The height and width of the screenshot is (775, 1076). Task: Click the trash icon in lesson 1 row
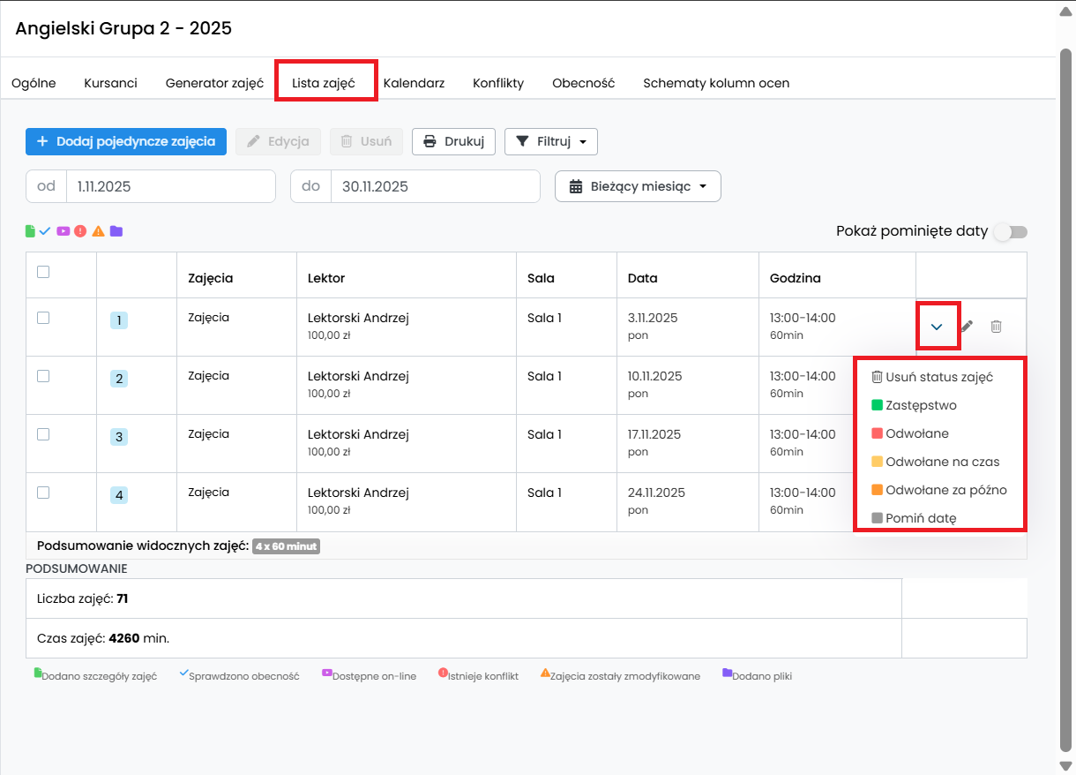coord(996,327)
